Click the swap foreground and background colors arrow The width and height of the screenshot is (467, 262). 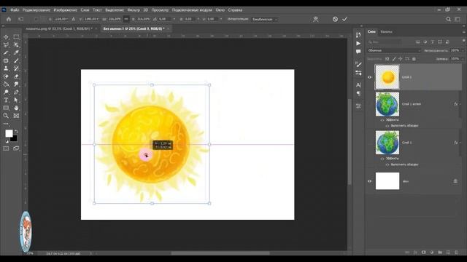coord(16,131)
